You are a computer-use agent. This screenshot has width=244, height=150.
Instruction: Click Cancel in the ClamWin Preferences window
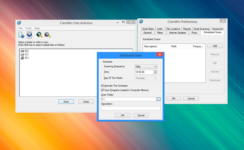pos(191,99)
